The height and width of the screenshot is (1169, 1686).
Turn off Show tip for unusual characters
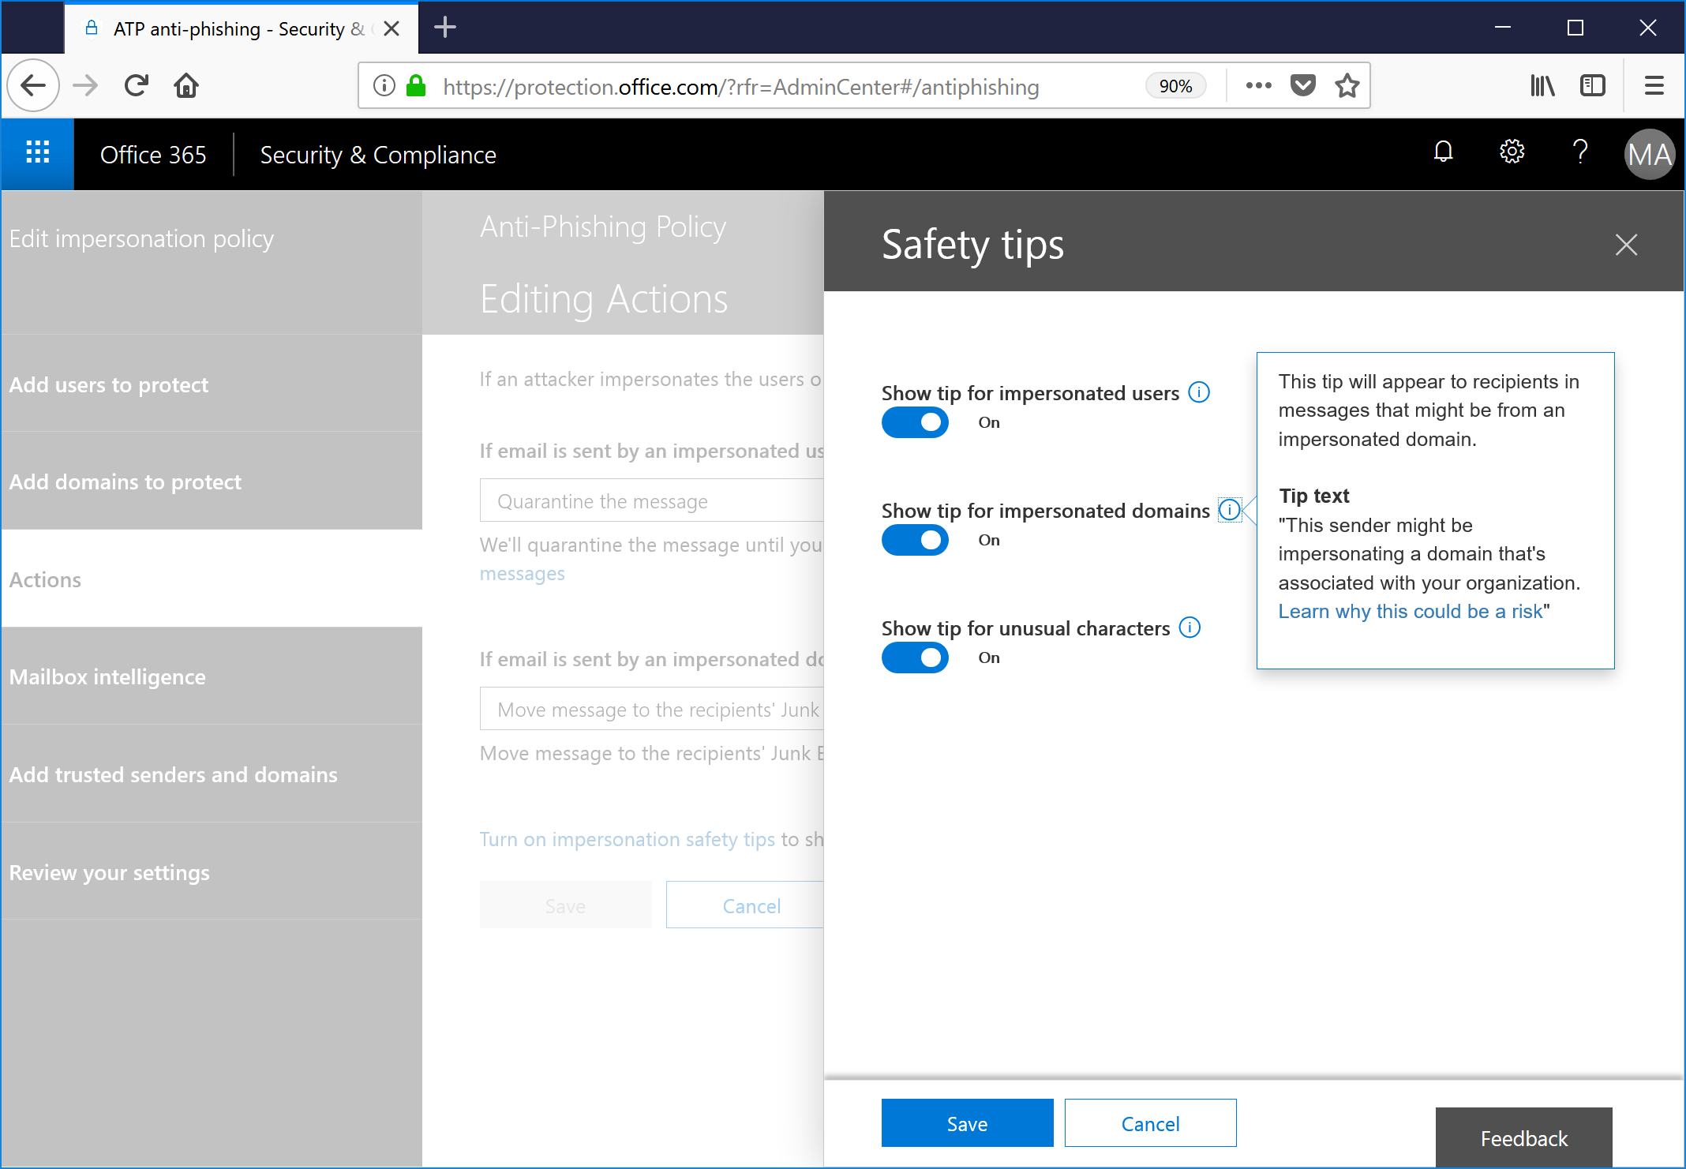[x=915, y=658]
